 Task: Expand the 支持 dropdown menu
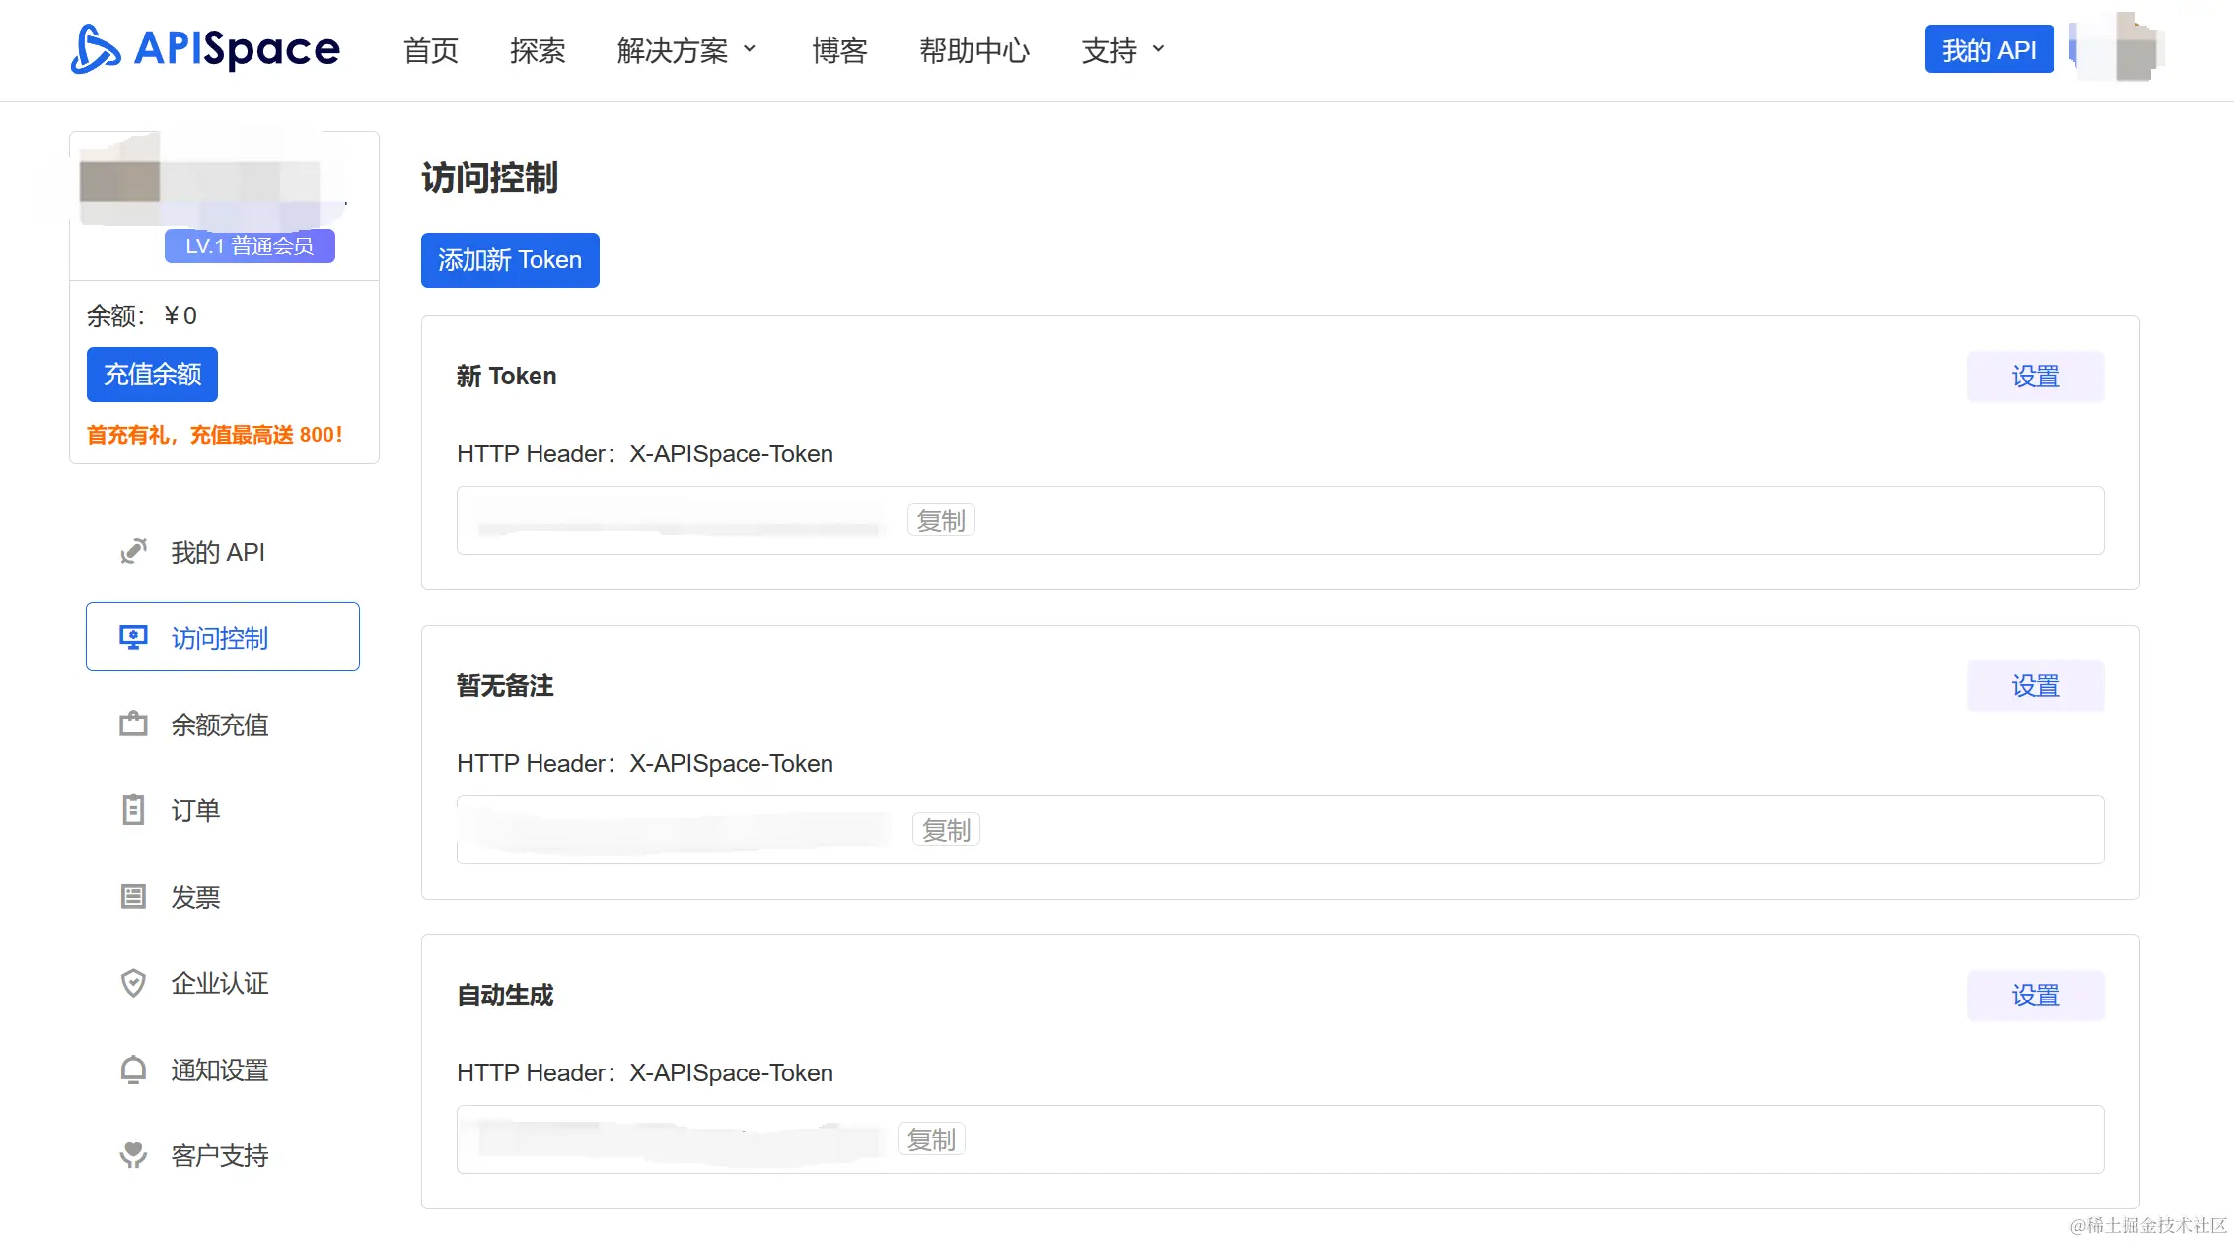[1122, 50]
